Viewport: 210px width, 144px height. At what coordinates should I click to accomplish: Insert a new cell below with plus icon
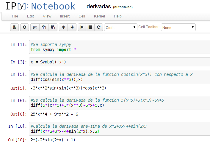pyautogui.click(x=24, y=27)
